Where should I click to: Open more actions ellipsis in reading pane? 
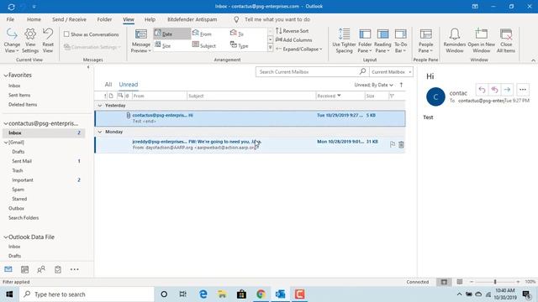[x=523, y=90]
